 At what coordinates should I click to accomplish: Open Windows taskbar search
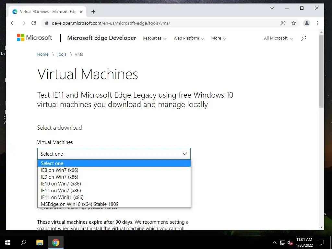pos(23,242)
